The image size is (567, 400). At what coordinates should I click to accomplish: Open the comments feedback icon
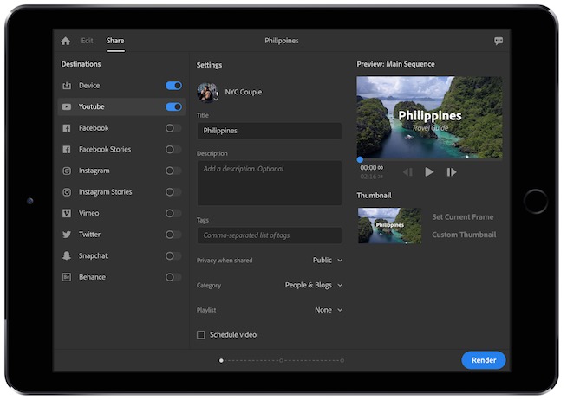(499, 41)
